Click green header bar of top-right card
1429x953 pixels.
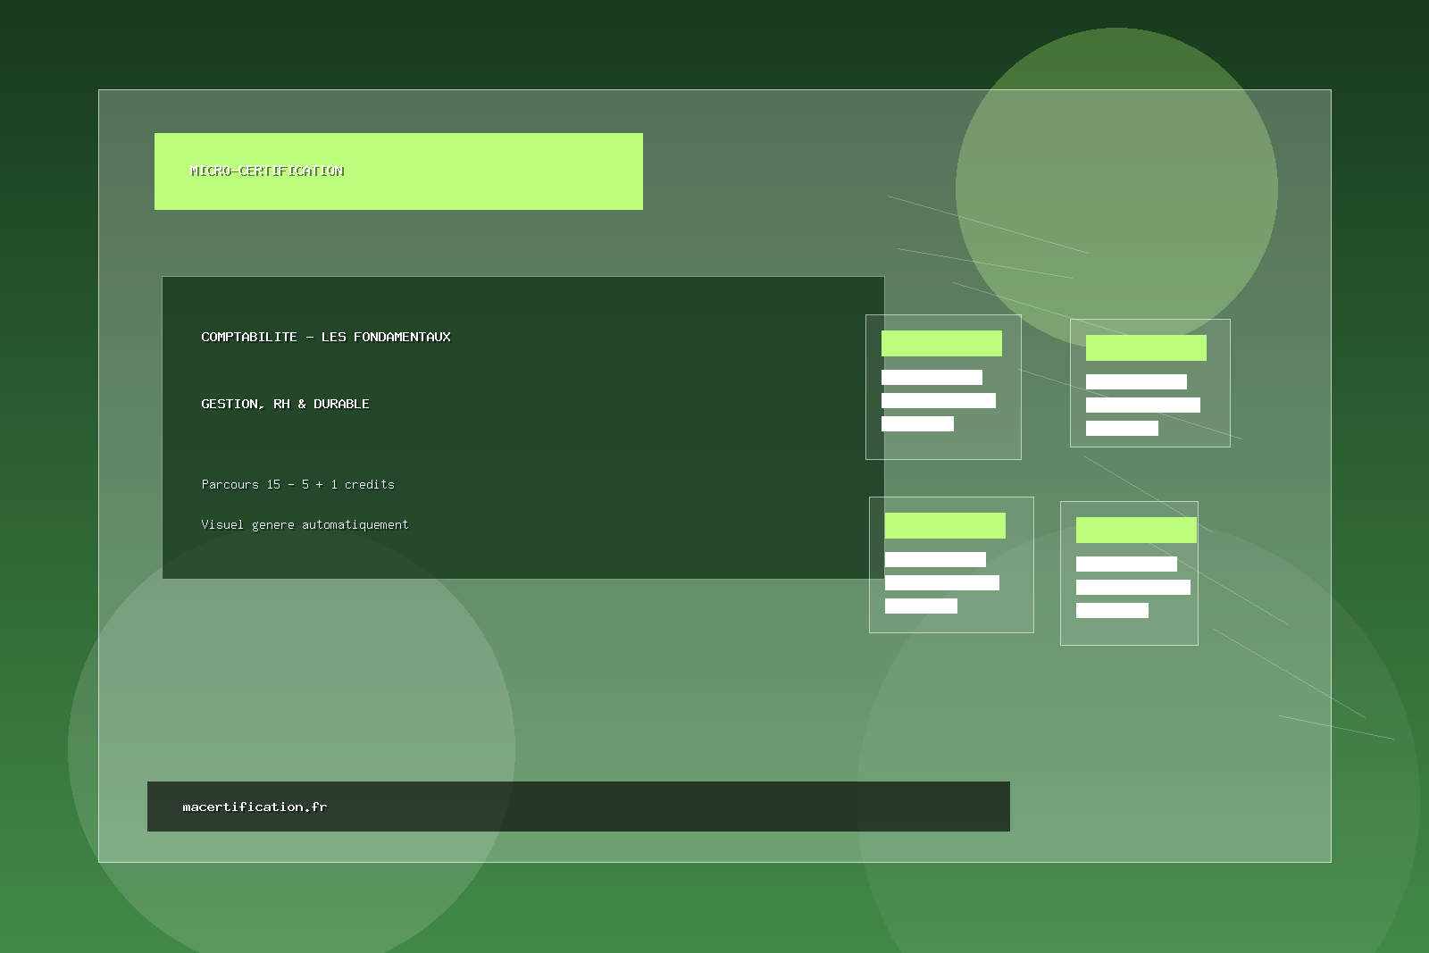click(x=1146, y=347)
